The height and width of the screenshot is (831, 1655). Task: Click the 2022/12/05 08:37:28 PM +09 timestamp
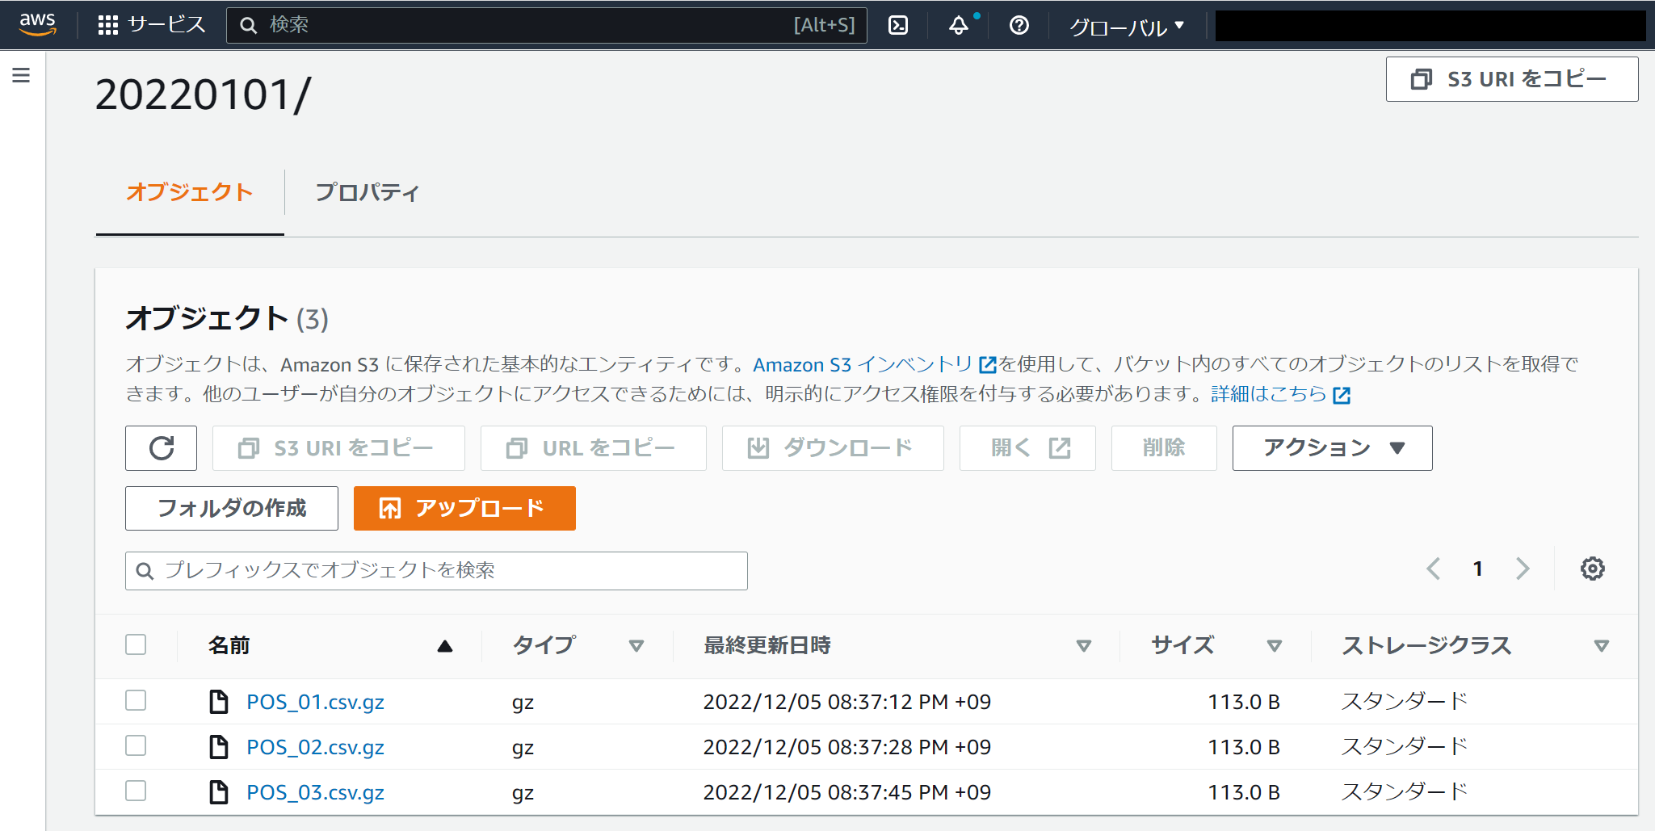pyautogui.click(x=847, y=747)
